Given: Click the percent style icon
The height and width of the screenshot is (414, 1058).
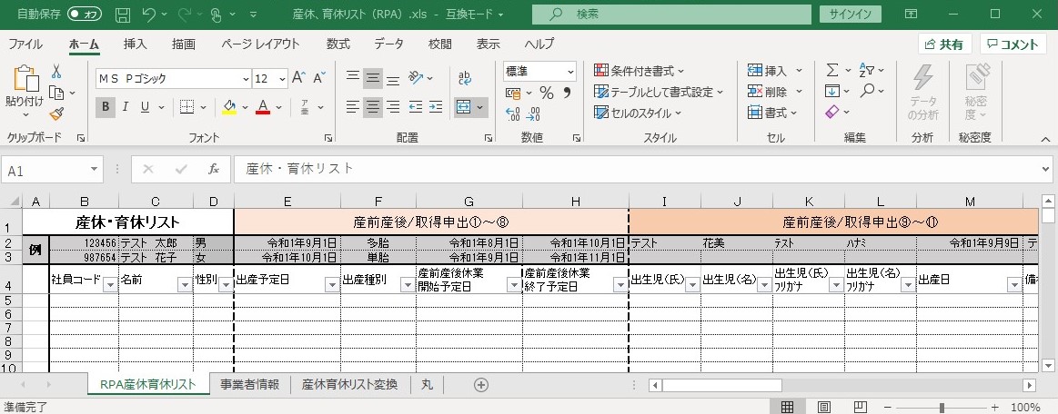Looking at the screenshot, I should click(x=546, y=93).
